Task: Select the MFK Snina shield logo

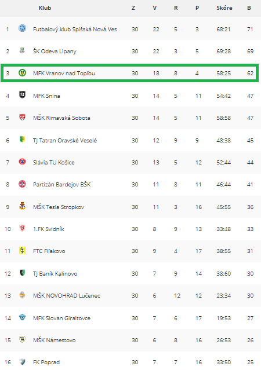Action: coord(22,95)
